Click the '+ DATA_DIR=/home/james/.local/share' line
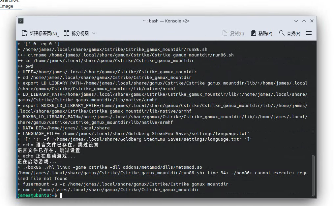 click(64, 128)
